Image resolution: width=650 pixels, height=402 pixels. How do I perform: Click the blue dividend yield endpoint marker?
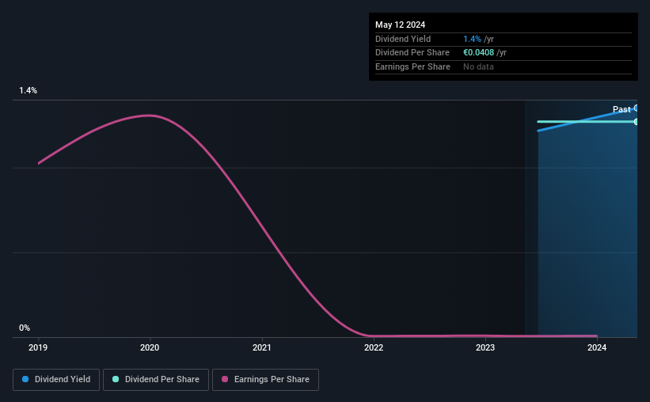(x=637, y=108)
